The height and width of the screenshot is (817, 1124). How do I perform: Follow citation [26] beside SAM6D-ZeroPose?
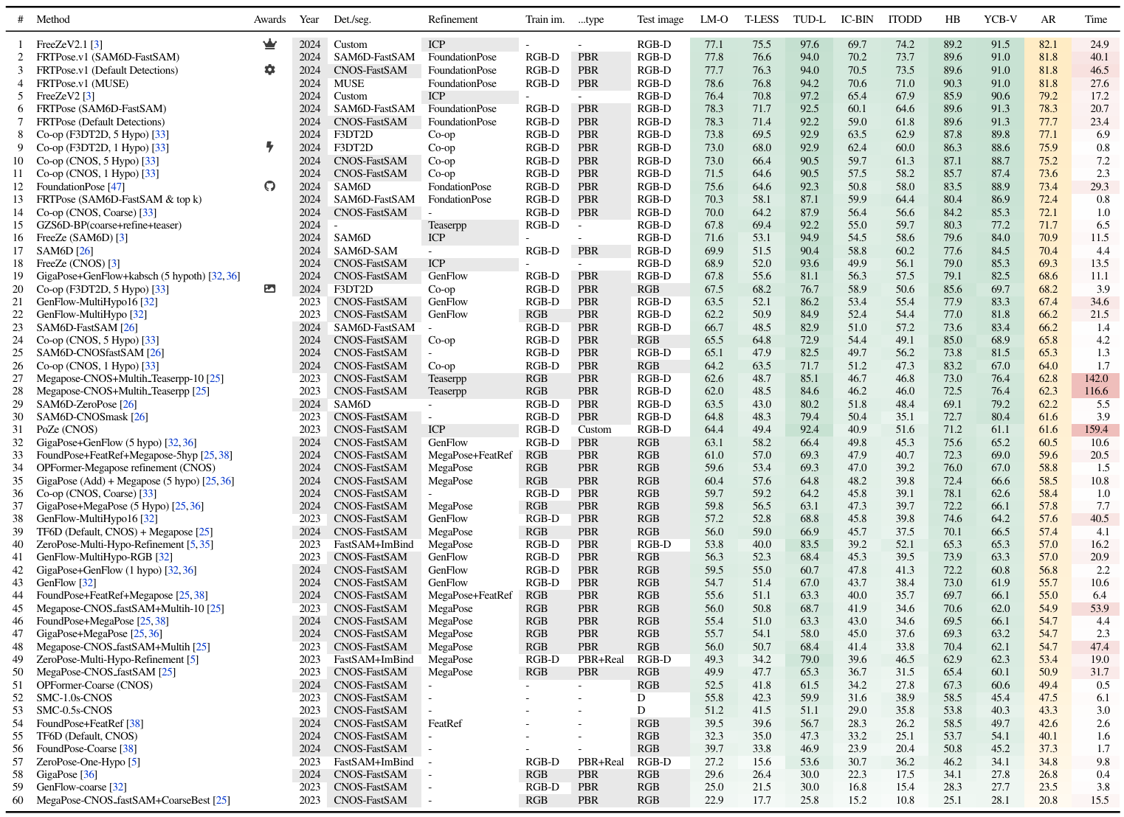click(128, 404)
